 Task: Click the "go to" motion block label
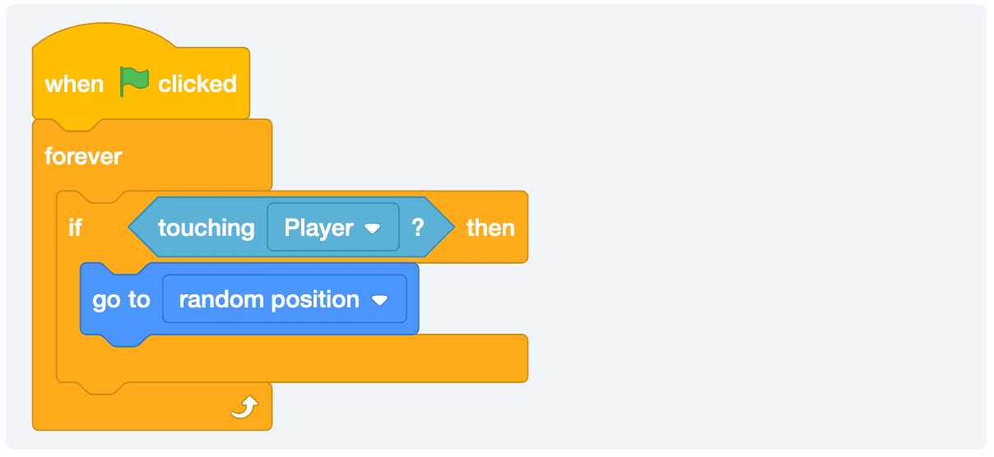121,300
